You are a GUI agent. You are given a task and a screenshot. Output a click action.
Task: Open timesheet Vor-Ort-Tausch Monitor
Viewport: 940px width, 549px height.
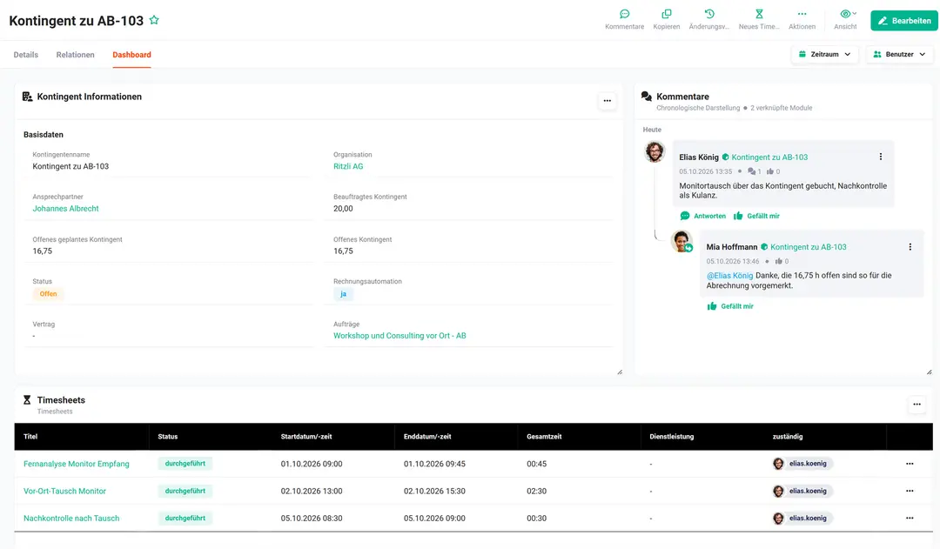(x=64, y=491)
